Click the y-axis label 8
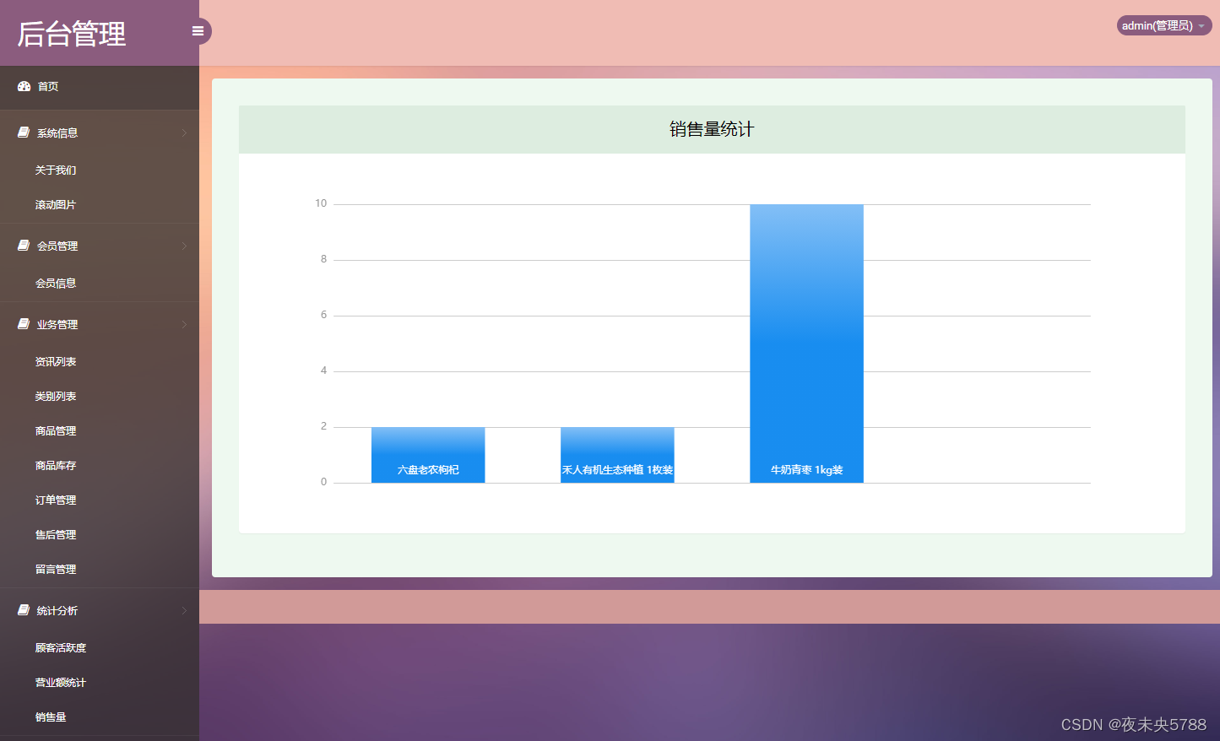1220x741 pixels. click(323, 259)
